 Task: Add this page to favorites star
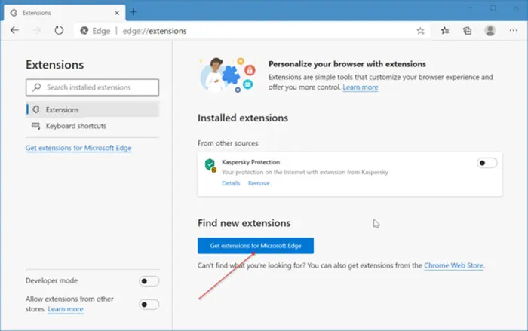click(420, 31)
